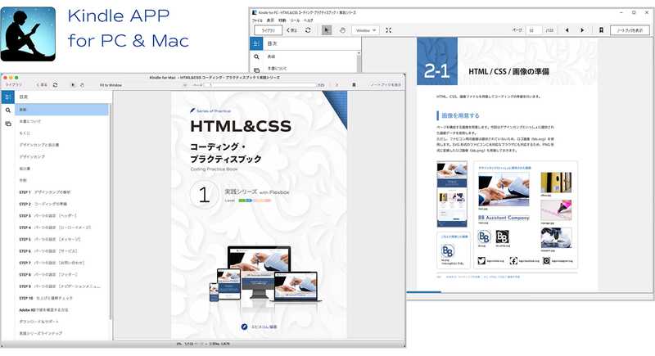Click the '2-1' chapter heading block in Kindle for PC

437,61
